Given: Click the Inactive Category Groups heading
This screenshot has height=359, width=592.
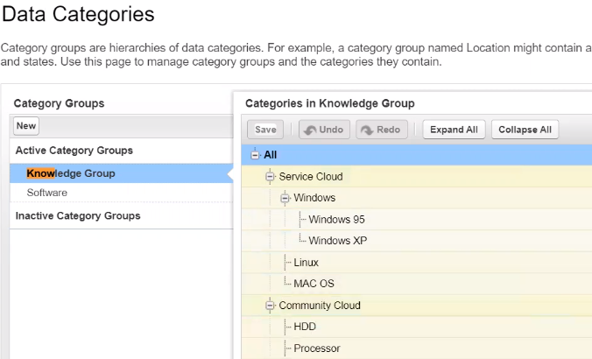Looking at the screenshot, I should 77,215.
